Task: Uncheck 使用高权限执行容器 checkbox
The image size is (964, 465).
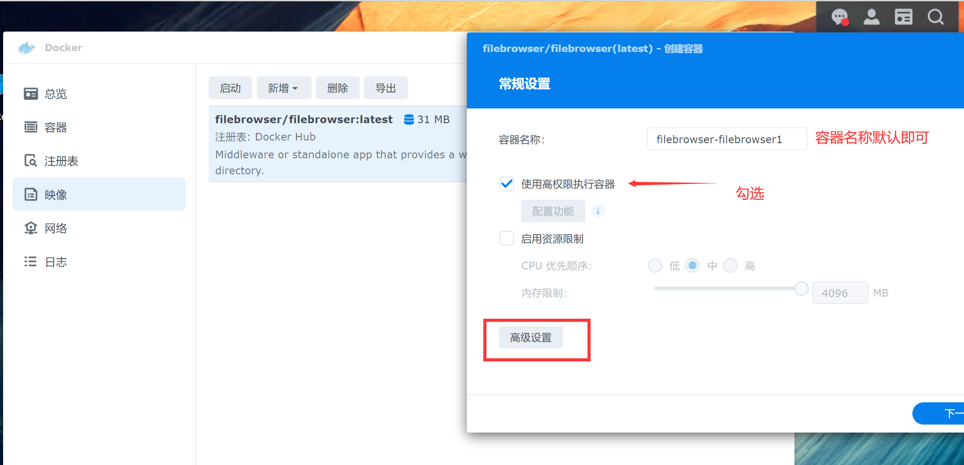Action: click(507, 184)
